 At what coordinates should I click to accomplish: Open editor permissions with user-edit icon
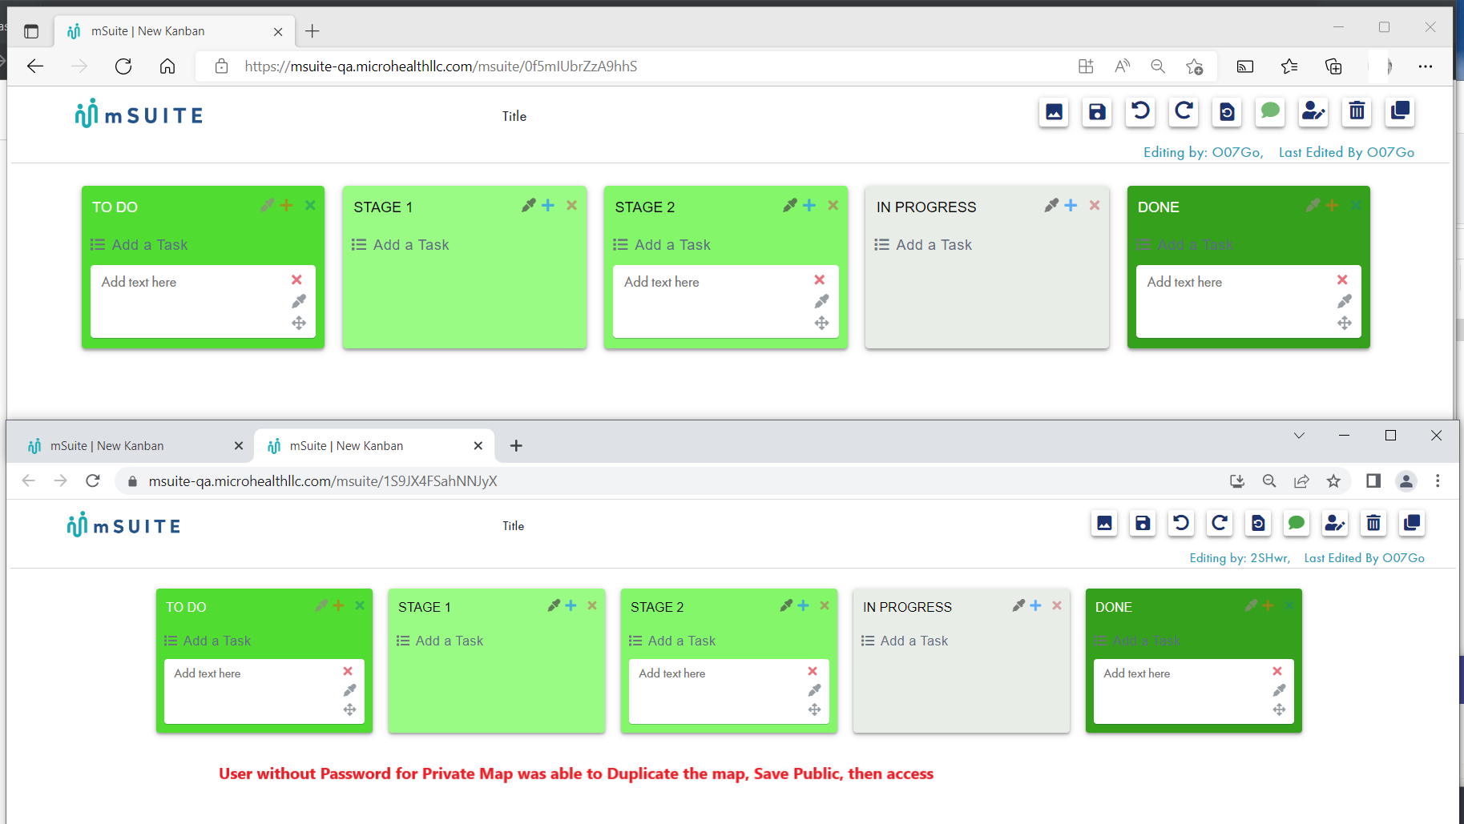[1313, 112]
